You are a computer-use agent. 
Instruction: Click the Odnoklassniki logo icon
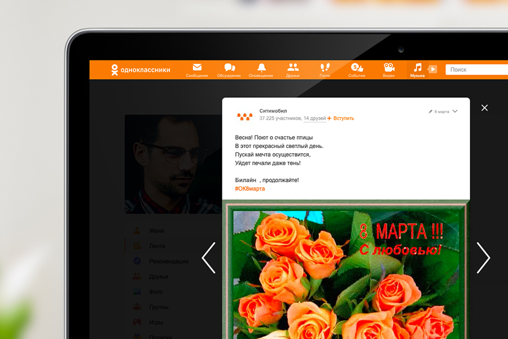[115, 69]
